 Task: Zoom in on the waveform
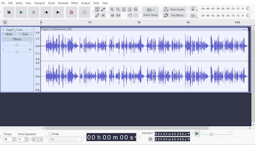click(112, 9)
